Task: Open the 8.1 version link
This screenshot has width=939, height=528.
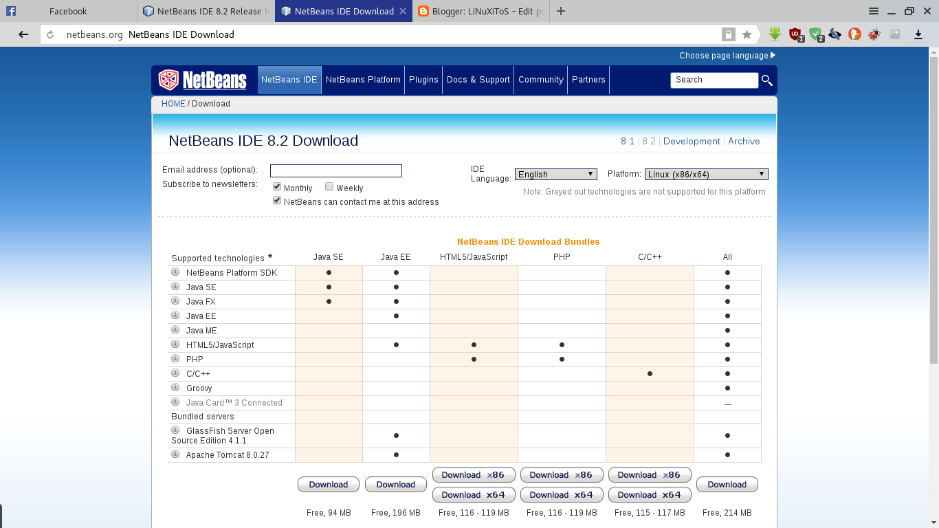Action: tap(627, 141)
